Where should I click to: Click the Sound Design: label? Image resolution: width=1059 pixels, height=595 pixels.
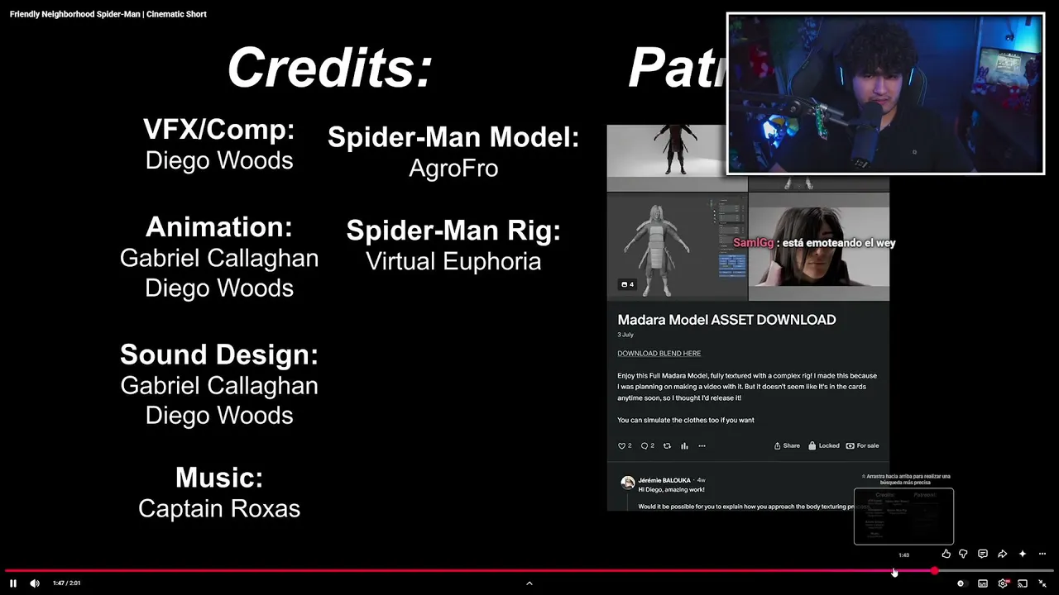click(x=219, y=355)
